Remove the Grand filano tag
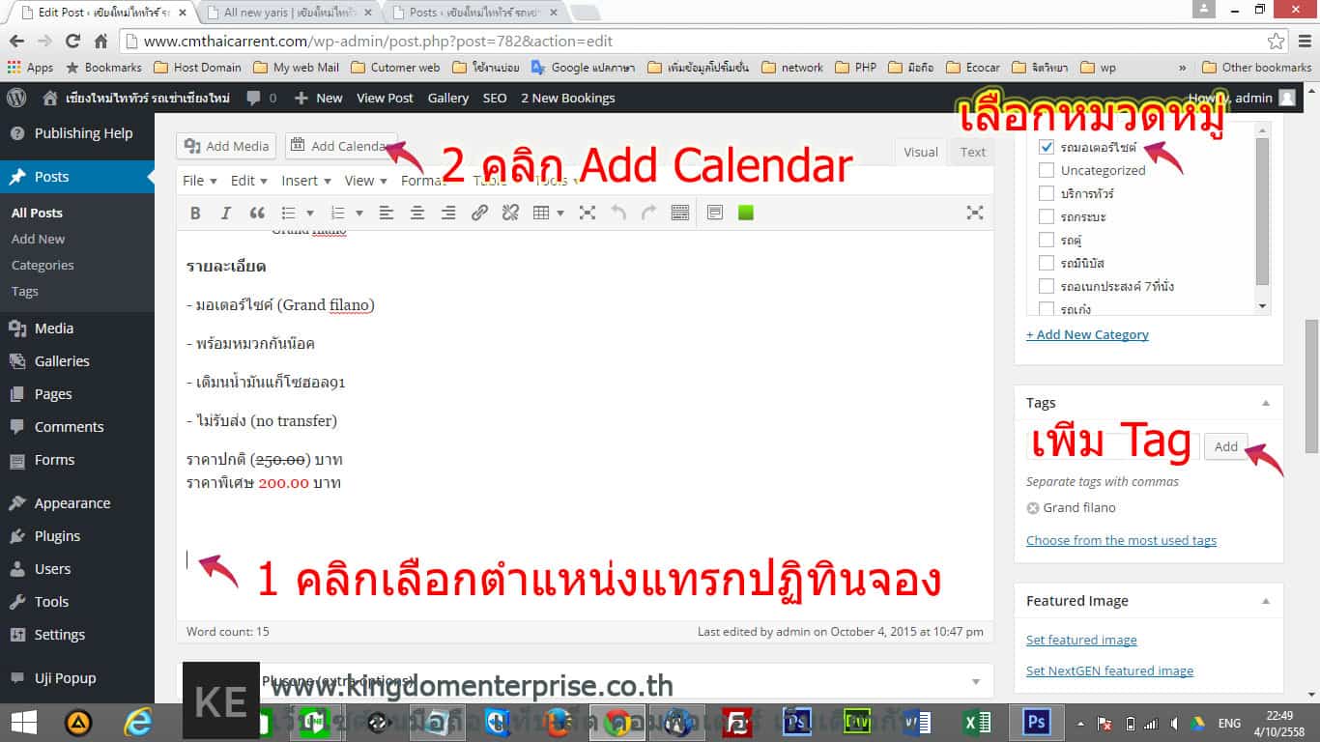1320x742 pixels. click(1032, 508)
